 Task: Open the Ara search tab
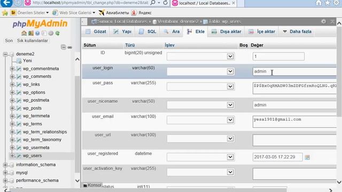point(172,31)
